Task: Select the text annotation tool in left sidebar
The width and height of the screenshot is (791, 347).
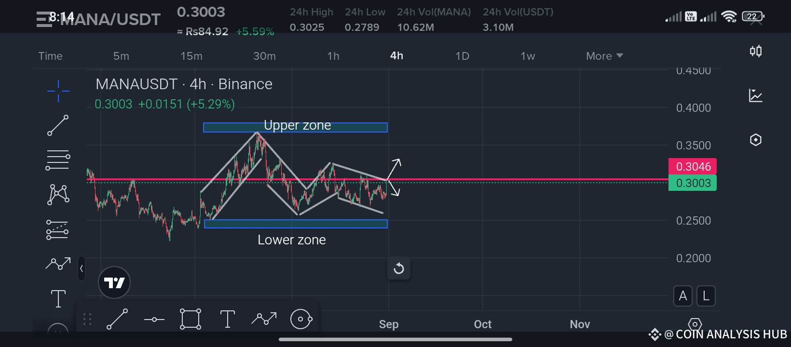Action: 58,299
